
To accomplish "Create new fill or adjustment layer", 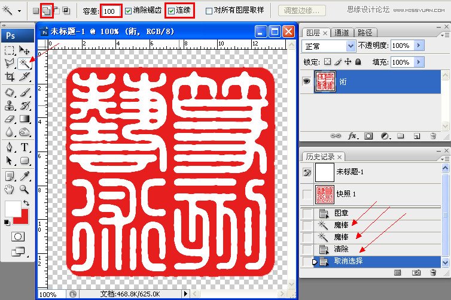I will coord(385,136).
